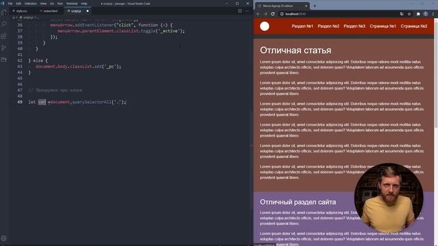The width and height of the screenshot is (438, 246).
Task: Minimize the VS Code window
Action: coord(227,3)
